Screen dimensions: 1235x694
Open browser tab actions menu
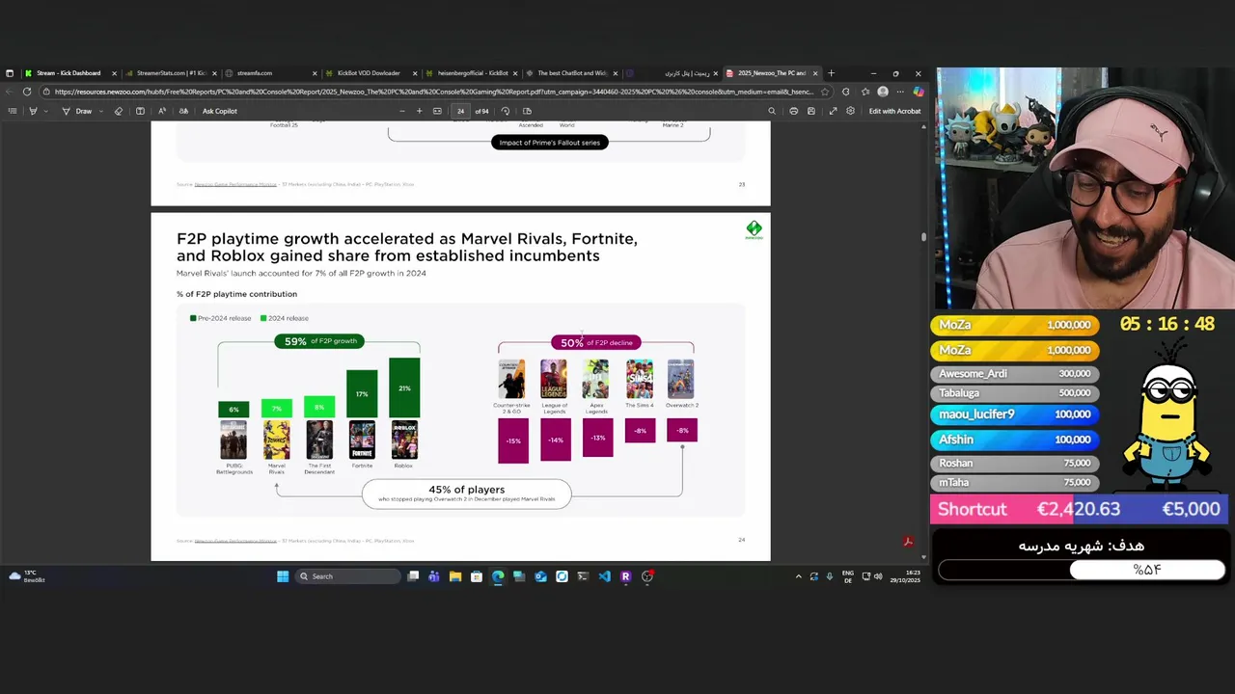[x=10, y=73]
